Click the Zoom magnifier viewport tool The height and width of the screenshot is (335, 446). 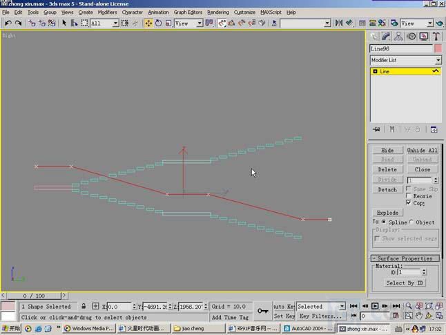(x=409, y=306)
